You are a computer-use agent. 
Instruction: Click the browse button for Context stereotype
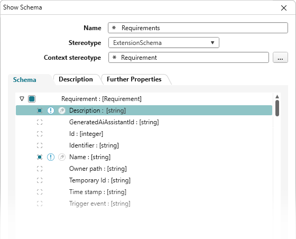coord(280,58)
